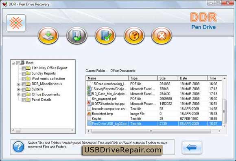236x161 pixels.
Task: Expand the Office Documents folder node
Action: [x=19, y=95]
